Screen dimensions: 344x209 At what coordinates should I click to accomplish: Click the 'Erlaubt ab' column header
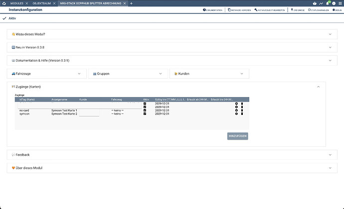[x=197, y=100]
